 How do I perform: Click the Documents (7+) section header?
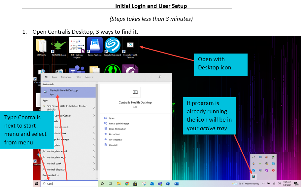click(x=51, y=175)
